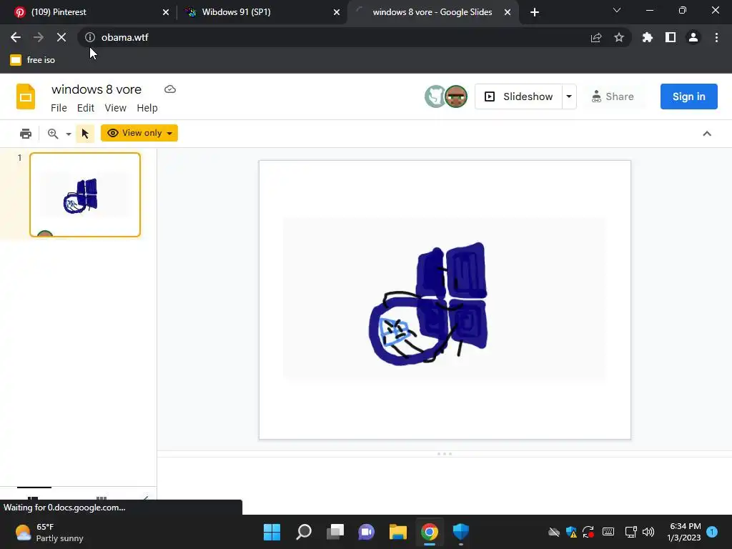Open the Help menu
Image resolution: width=732 pixels, height=549 pixels.
(x=147, y=108)
